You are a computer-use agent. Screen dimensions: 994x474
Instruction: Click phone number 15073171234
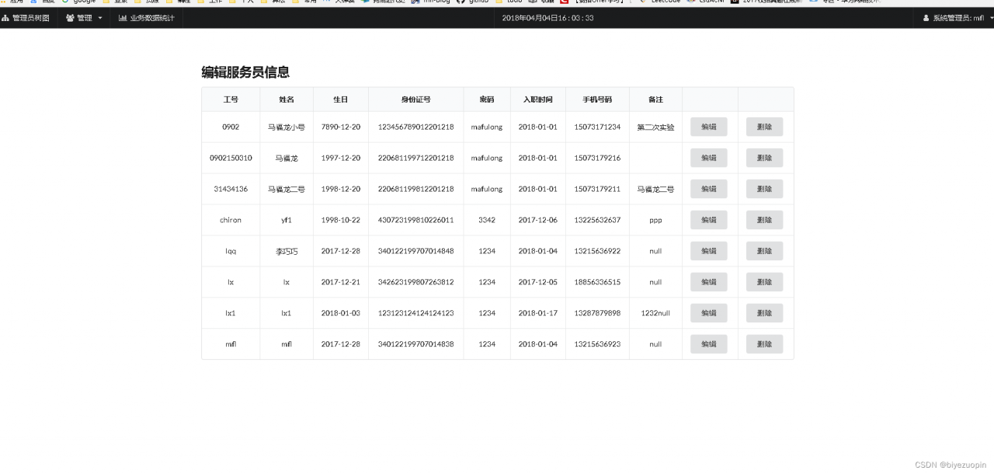(x=598, y=127)
